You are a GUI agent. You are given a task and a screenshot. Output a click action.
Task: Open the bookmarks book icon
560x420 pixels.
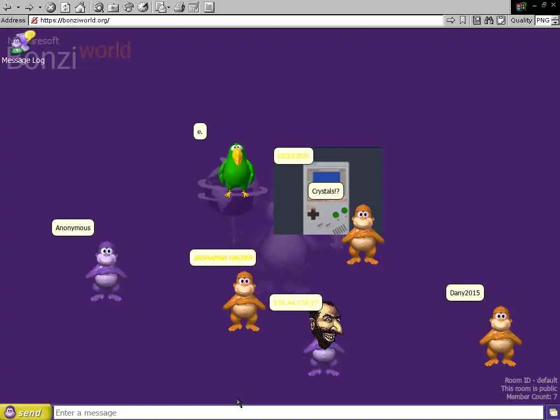(477, 20)
